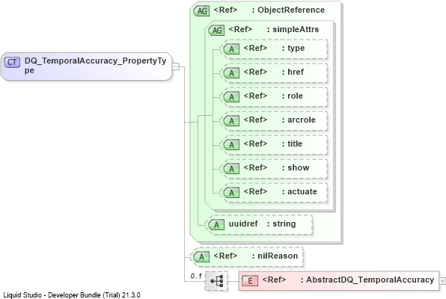Screen dimensions: 446x299
Task: Select the ': ObjectReference' label text
Action: [288, 10]
